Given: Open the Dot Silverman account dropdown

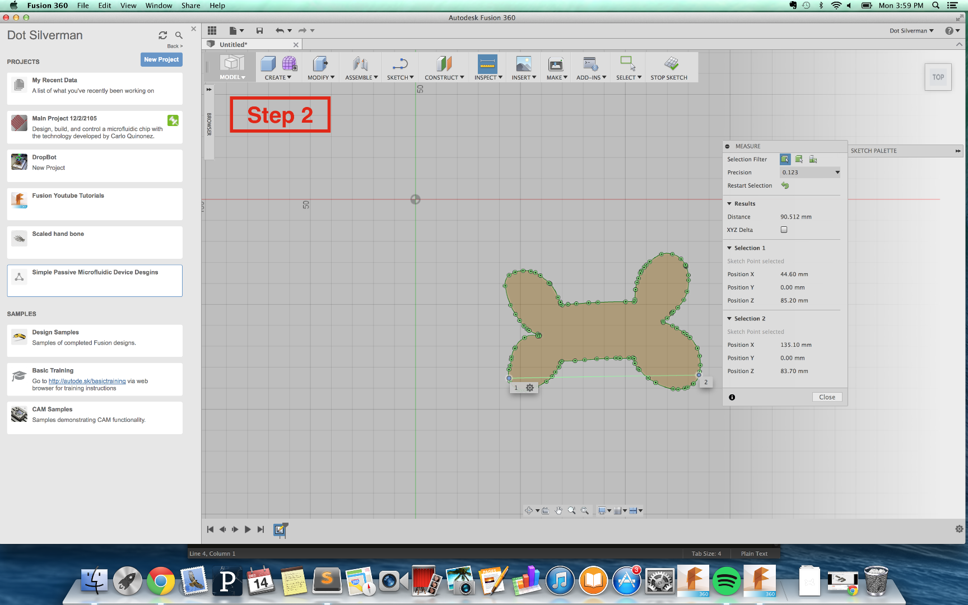Looking at the screenshot, I should pyautogui.click(x=911, y=31).
